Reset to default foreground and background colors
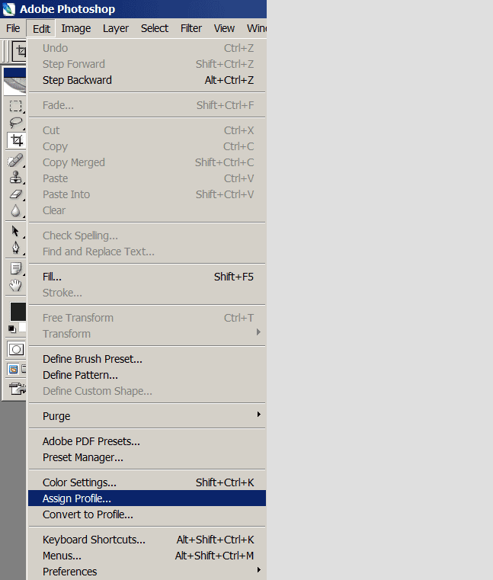This screenshot has width=493, height=580. click(x=12, y=329)
